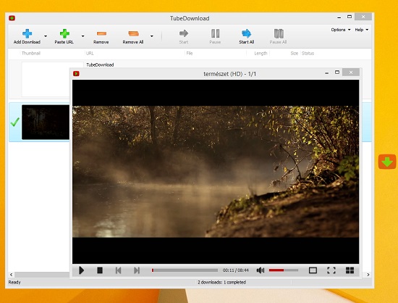Viewport: 398px width, 303px height.
Task: Click the Pause All toolbar button
Action: point(278,36)
